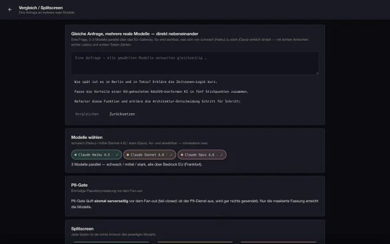
Task: Click the checkmark on Claude Haiku chip
Action: click(117, 155)
